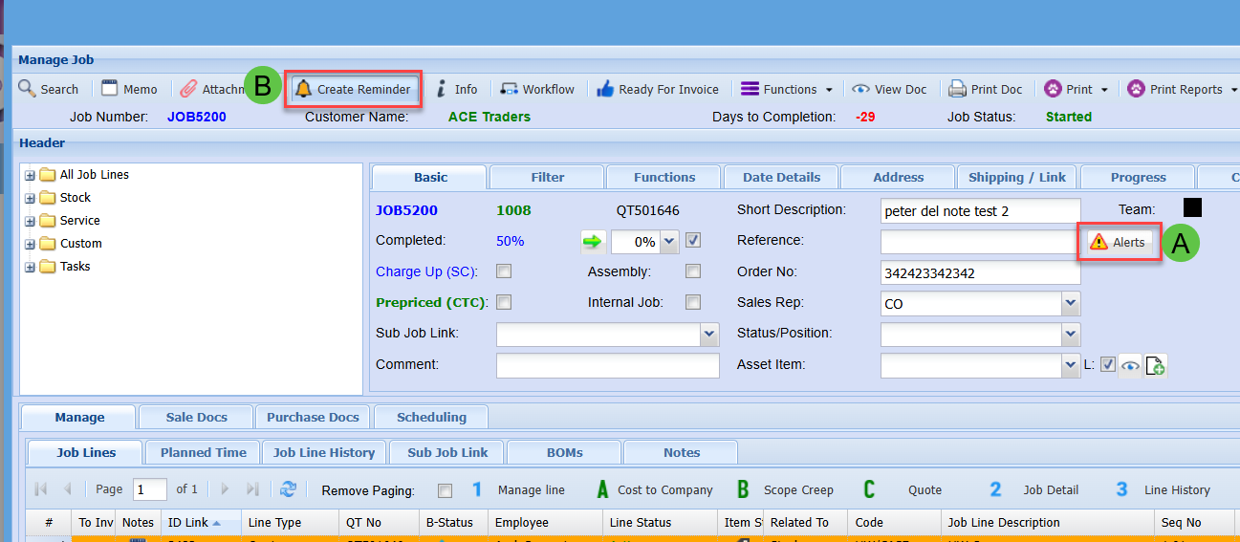Viewport: 1240px width, 542px height.
Task: Open the Functions toolbar dropdown menu
Action: point(788,89)
